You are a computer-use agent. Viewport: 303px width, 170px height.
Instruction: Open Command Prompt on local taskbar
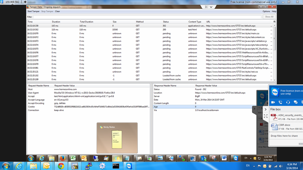(116, 166)
